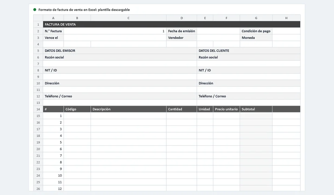Select the empty cliente NIT value cell in row 9
The width and height of the screenshot is (334, 195).
(248, 77)
